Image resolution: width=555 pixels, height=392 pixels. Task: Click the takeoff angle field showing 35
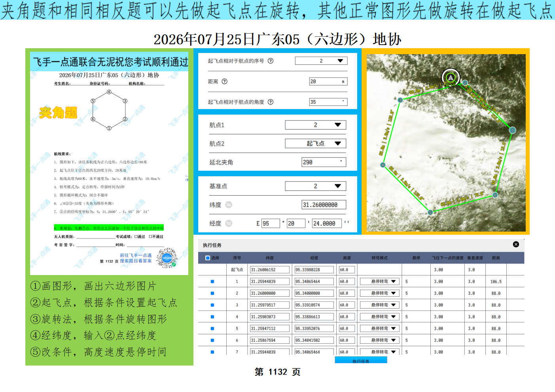tap(328, 102)
